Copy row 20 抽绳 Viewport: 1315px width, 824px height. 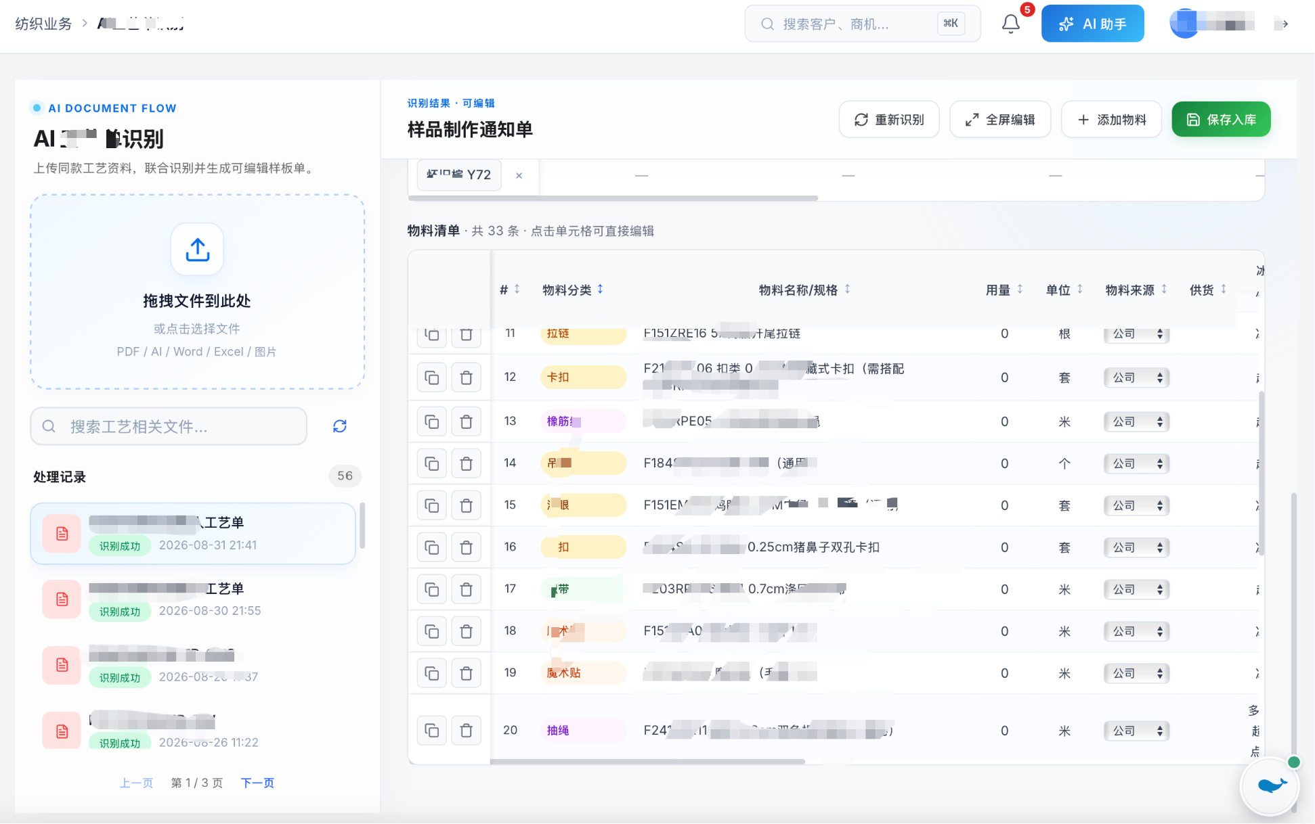[x=432, y=730]
